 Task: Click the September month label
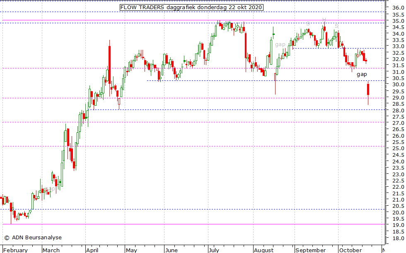310,250
